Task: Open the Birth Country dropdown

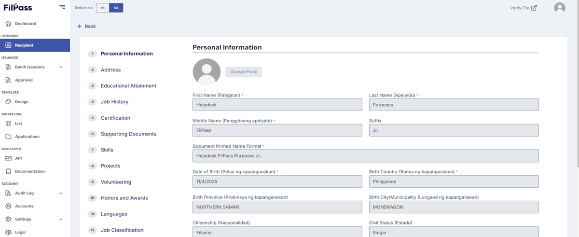Action: [454, 181]
